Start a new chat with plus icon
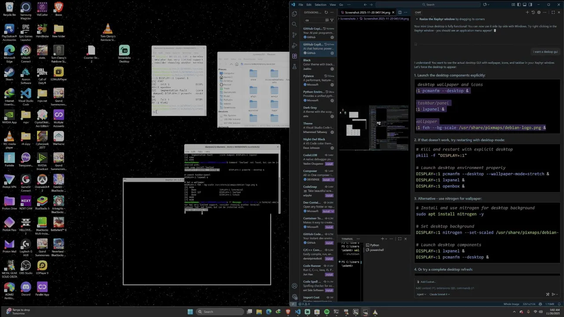 pos(527,12)
